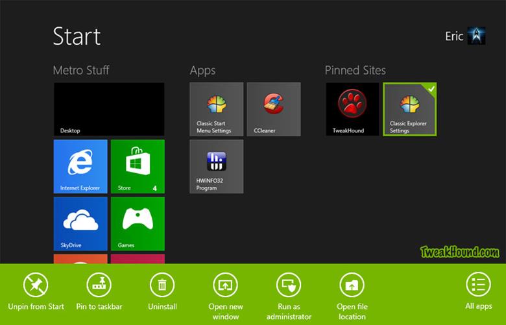Open the Store tile
Viewport: 506px width, 325px height.
tap(138, 166)
